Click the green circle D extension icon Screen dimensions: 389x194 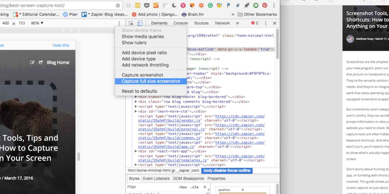(256, 5)
